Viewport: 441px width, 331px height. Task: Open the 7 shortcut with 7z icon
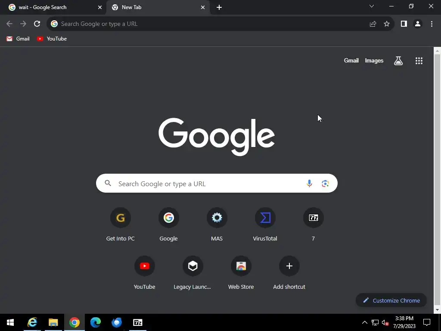click(314, 225)
